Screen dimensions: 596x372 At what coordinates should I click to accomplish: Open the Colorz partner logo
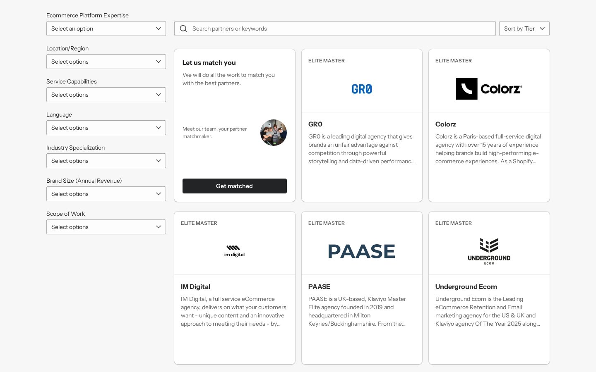tap(489, 89)
